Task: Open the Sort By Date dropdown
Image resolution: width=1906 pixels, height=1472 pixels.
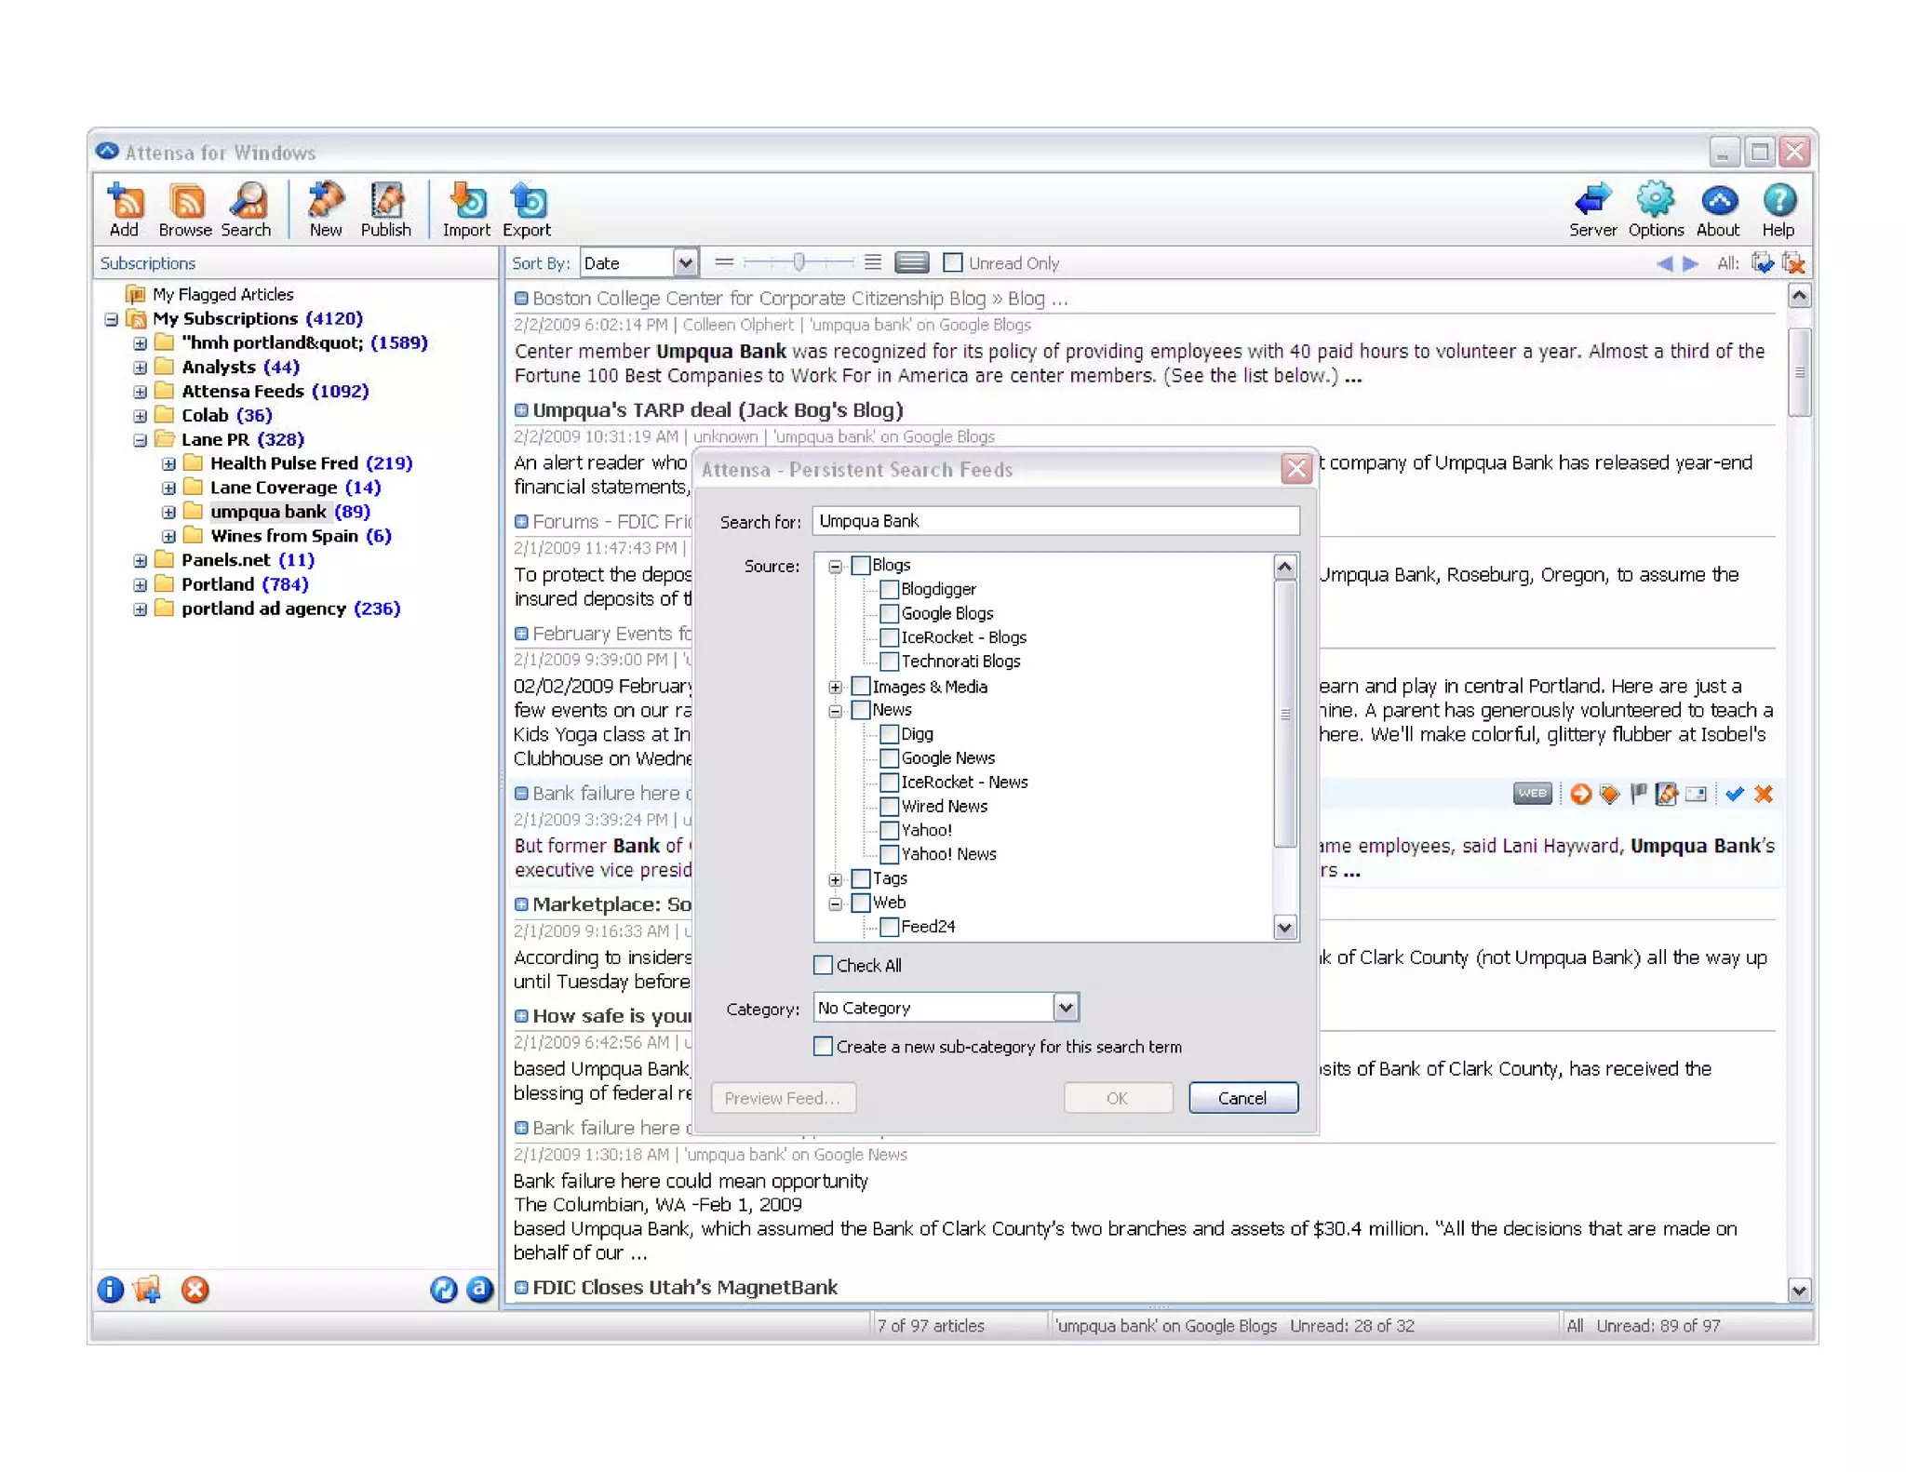Action: [x=685, y=263]
